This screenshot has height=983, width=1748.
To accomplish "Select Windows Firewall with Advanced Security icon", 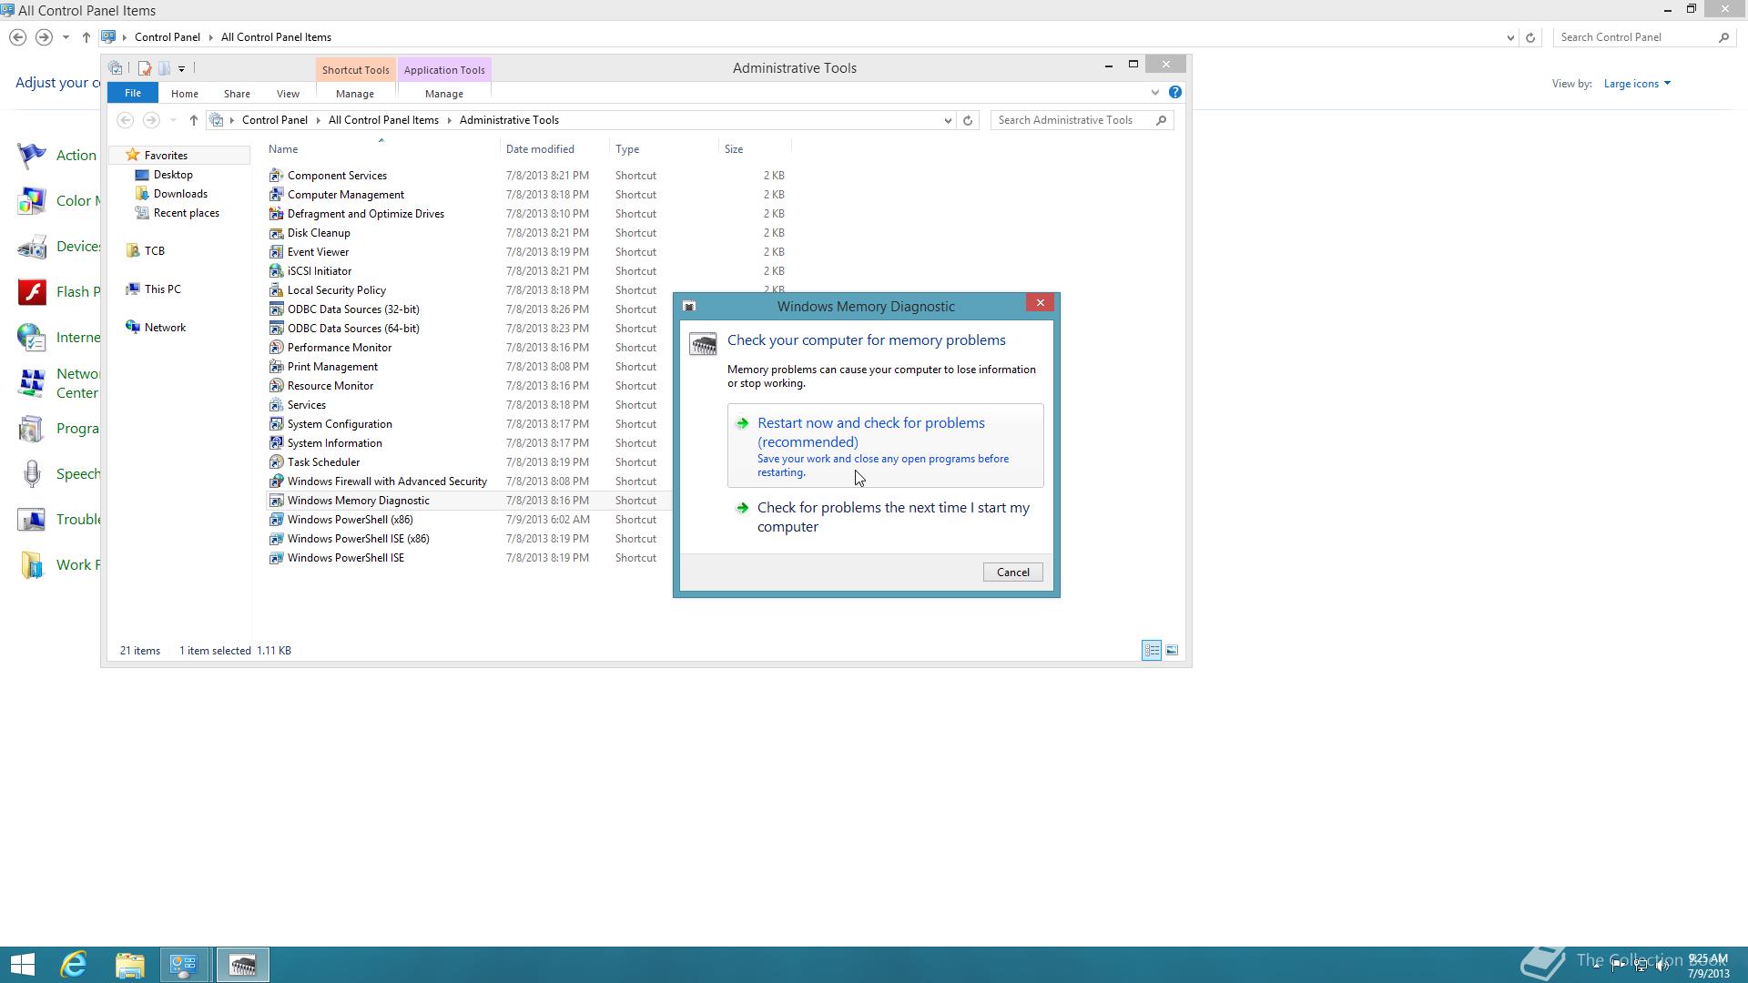I will click(x=276, y=481).
